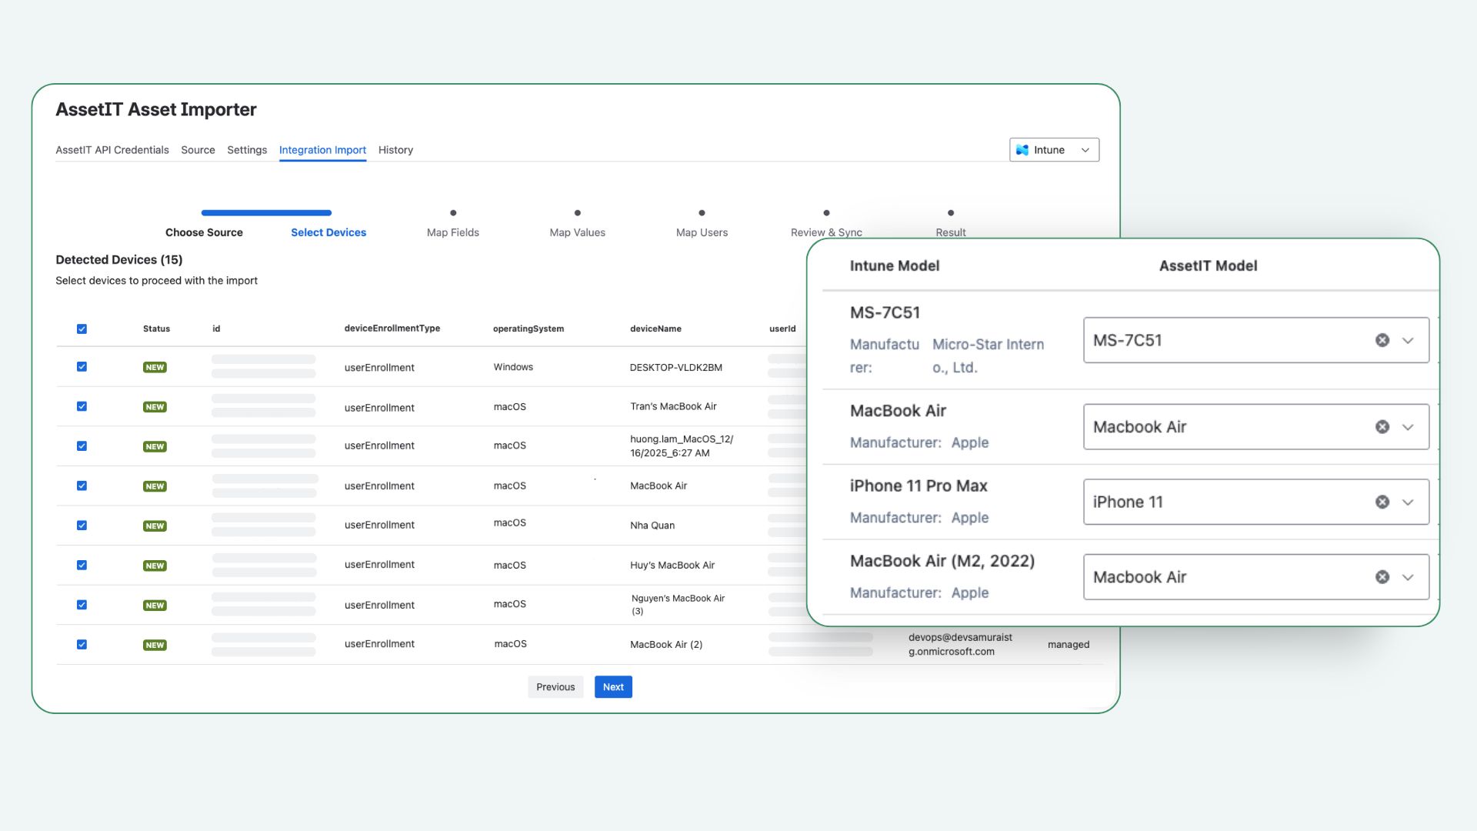Go to the Choose Source step

[204, 232]
